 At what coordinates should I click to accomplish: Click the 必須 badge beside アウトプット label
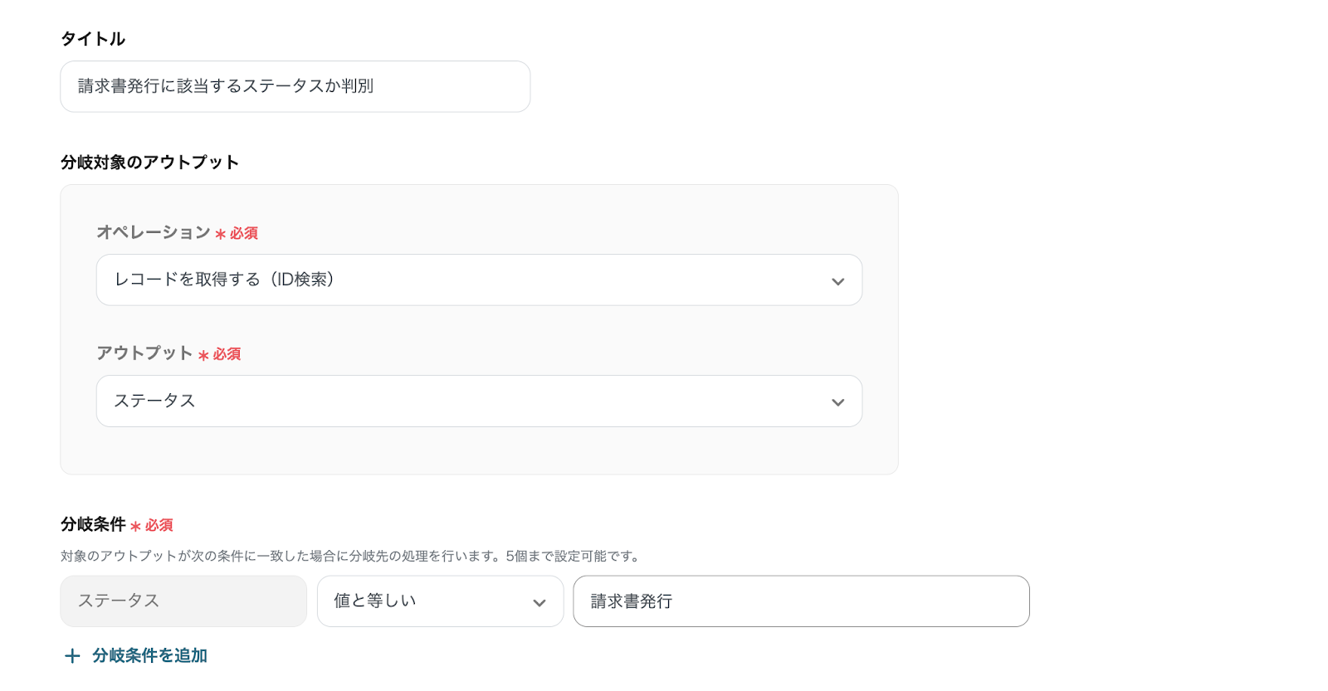click(227, 354)
